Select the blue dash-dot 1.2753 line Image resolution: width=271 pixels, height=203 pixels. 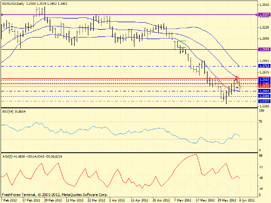click(129, 66)
